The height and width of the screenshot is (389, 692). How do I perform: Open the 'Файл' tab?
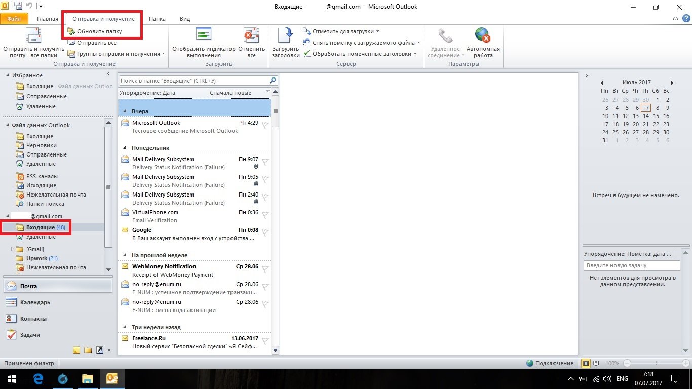(x=14, y=19)
